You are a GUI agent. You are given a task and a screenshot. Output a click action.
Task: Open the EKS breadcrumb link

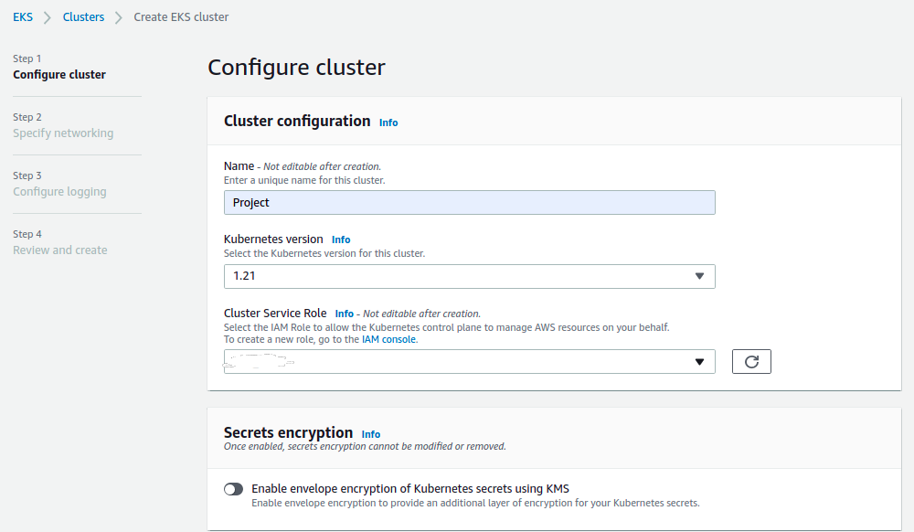pos(23,16)
